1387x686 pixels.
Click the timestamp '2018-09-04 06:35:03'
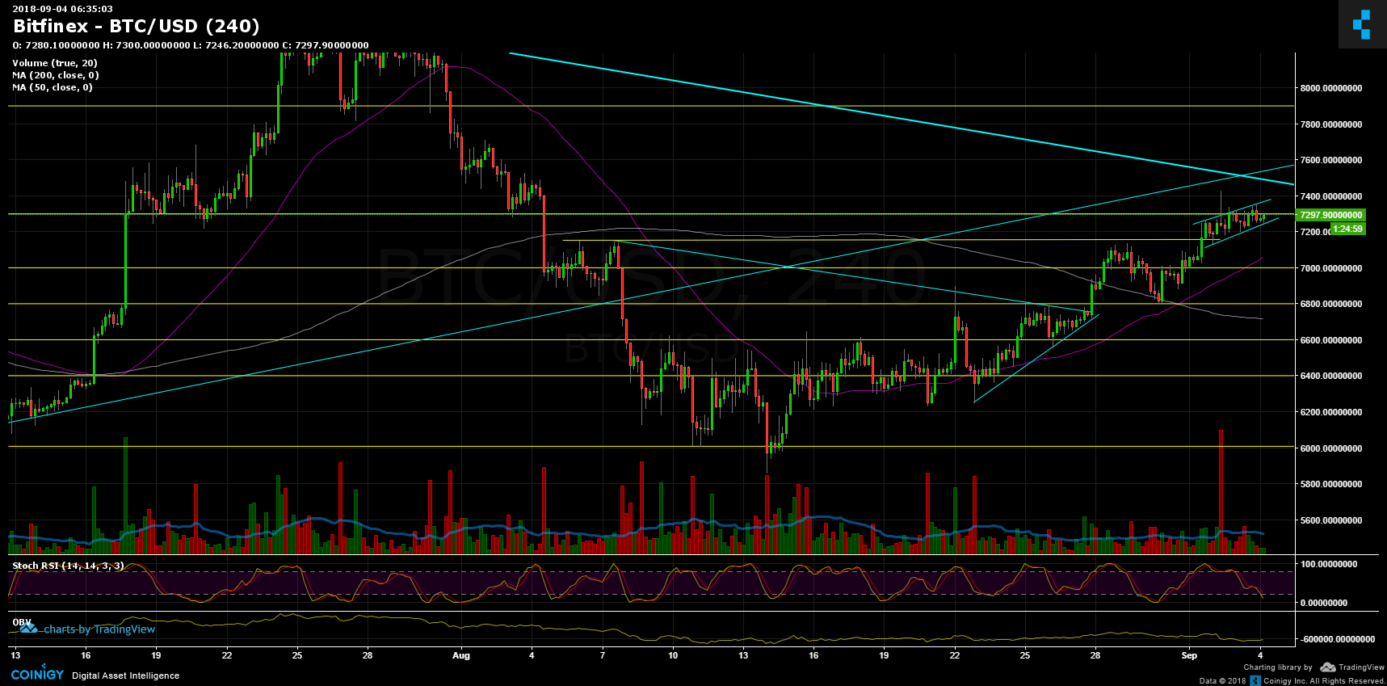coord(62,9)
